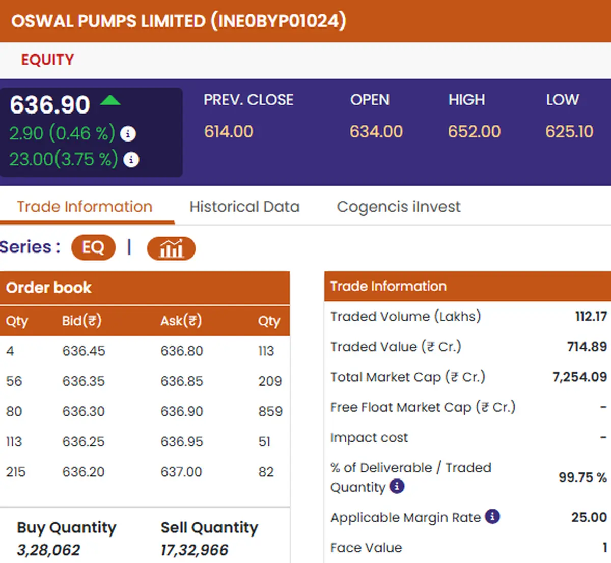Screen dimensions: 611x563
Task: Click LOW value 625.10
Action: (x=569, y=132)
